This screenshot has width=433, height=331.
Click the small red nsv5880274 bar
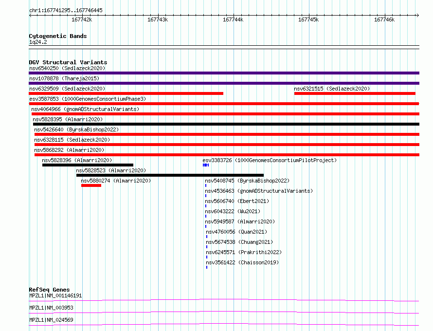pos(91,185)
